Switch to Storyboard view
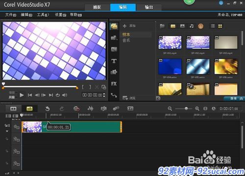The image size is (245, 176). 13,109
